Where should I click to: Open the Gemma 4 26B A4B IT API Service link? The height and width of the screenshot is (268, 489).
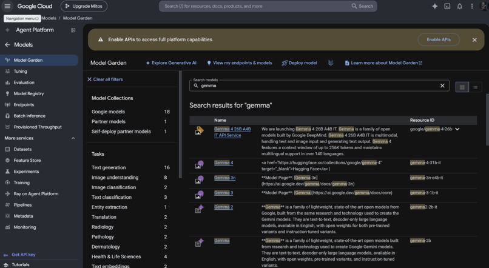(232, 132)
